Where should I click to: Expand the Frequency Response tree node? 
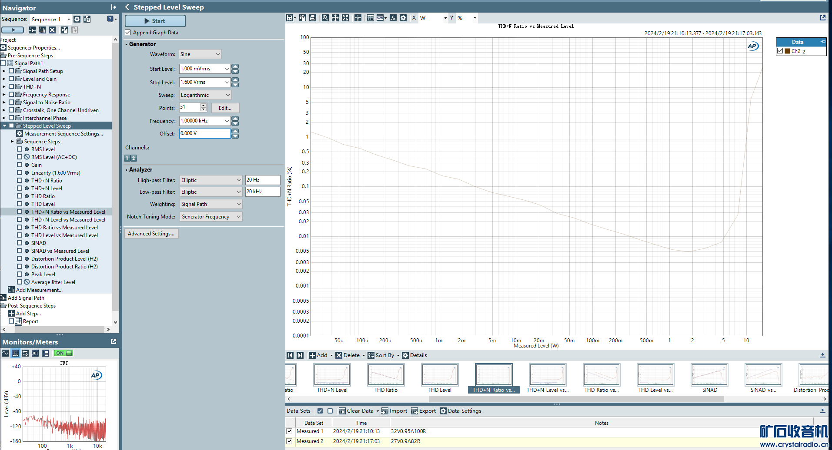click(4, 95)
